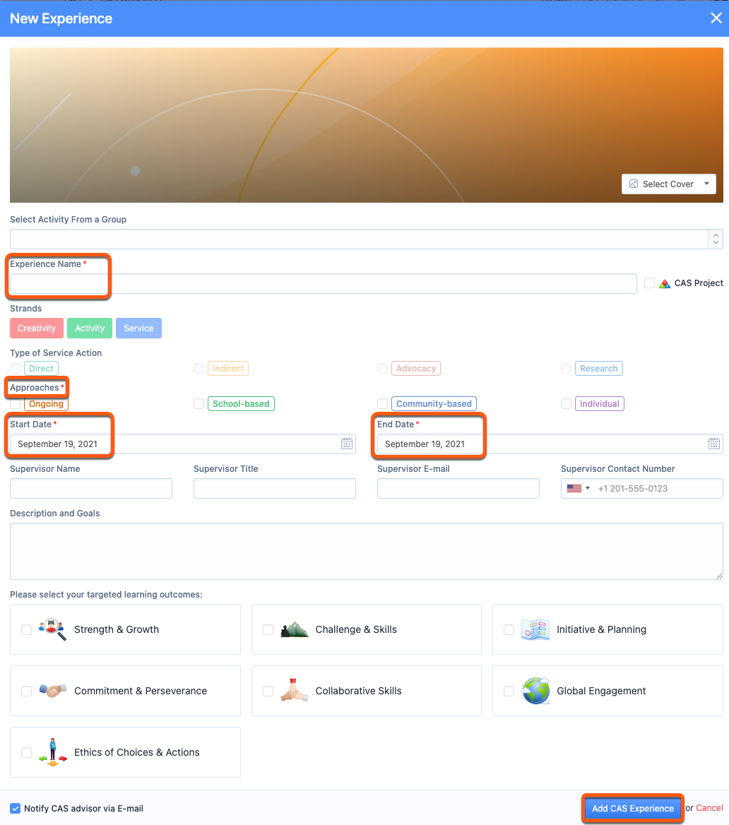Open the Start Date calendar icon
The height and width of the screenshot is (825, 729).
click(347, 444)
